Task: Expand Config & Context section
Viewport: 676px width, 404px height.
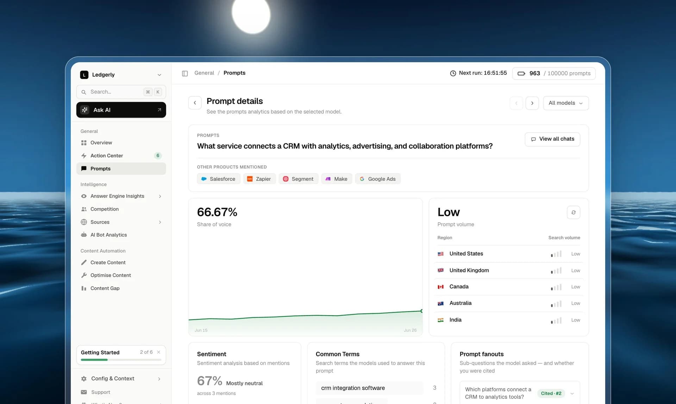Action: tap(159, 379)
